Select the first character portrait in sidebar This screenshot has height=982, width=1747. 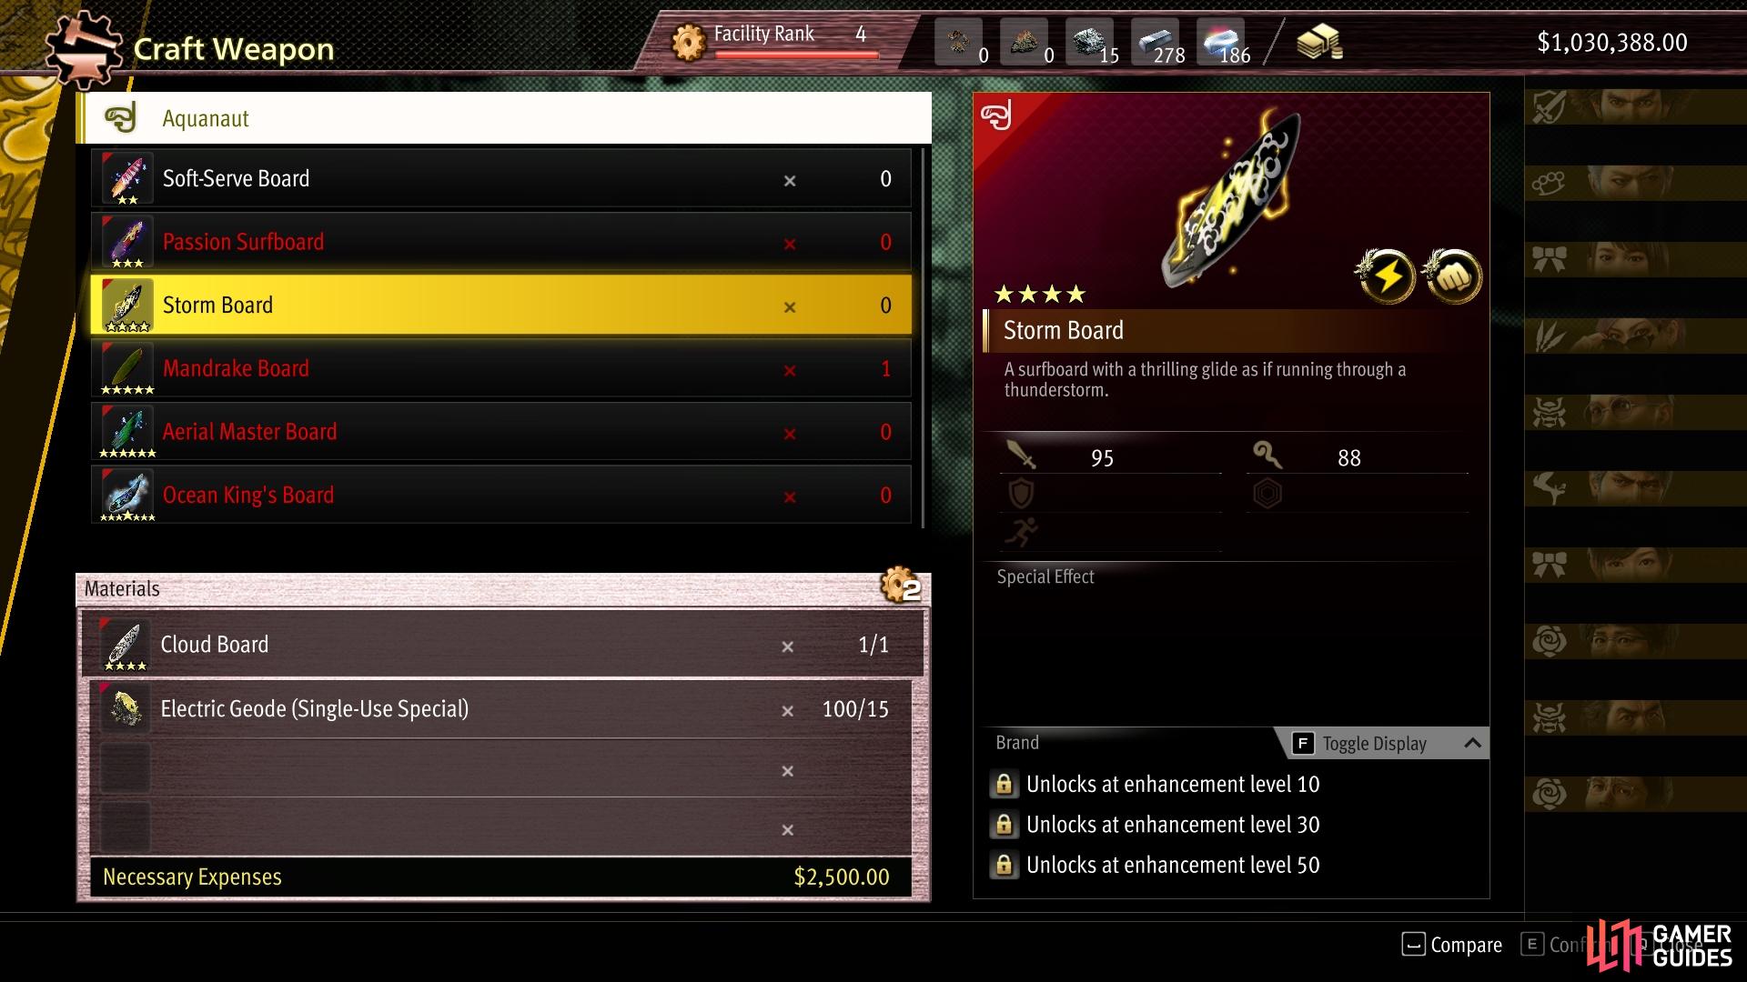[1635, 108]
